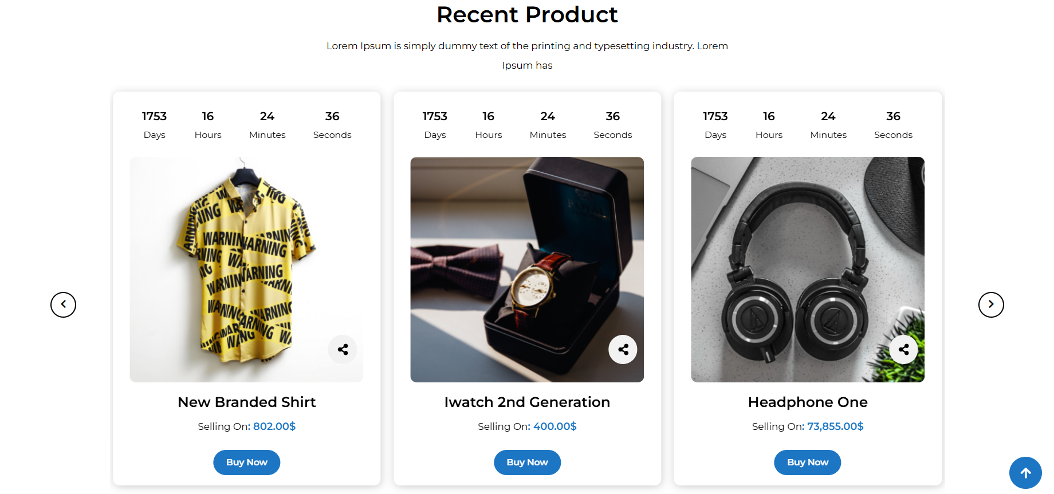Open the Headphone One title
This screenshot has height=494, width=1054.
pyautogui.click(x=807, y=402)
